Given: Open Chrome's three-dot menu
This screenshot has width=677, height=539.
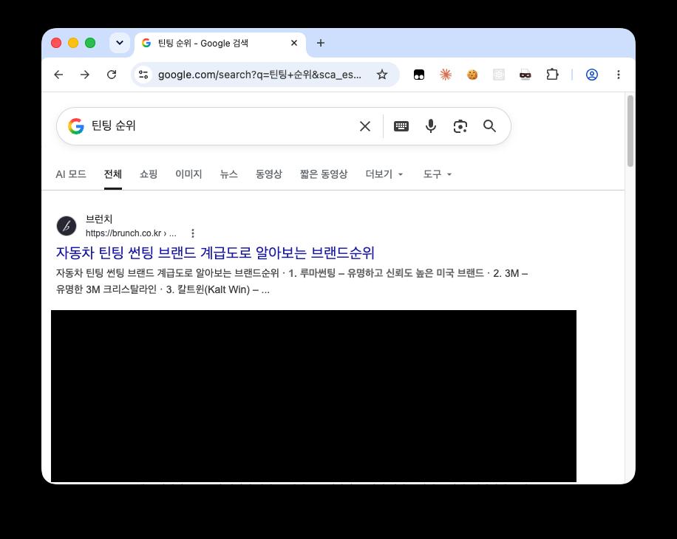Looking at the screenshot, I should click(x=619, y=75).
